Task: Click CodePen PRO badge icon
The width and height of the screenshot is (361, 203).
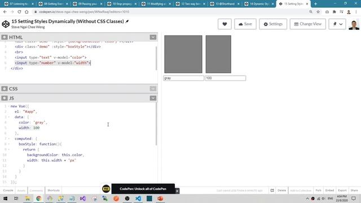Action: coord(106,189)
